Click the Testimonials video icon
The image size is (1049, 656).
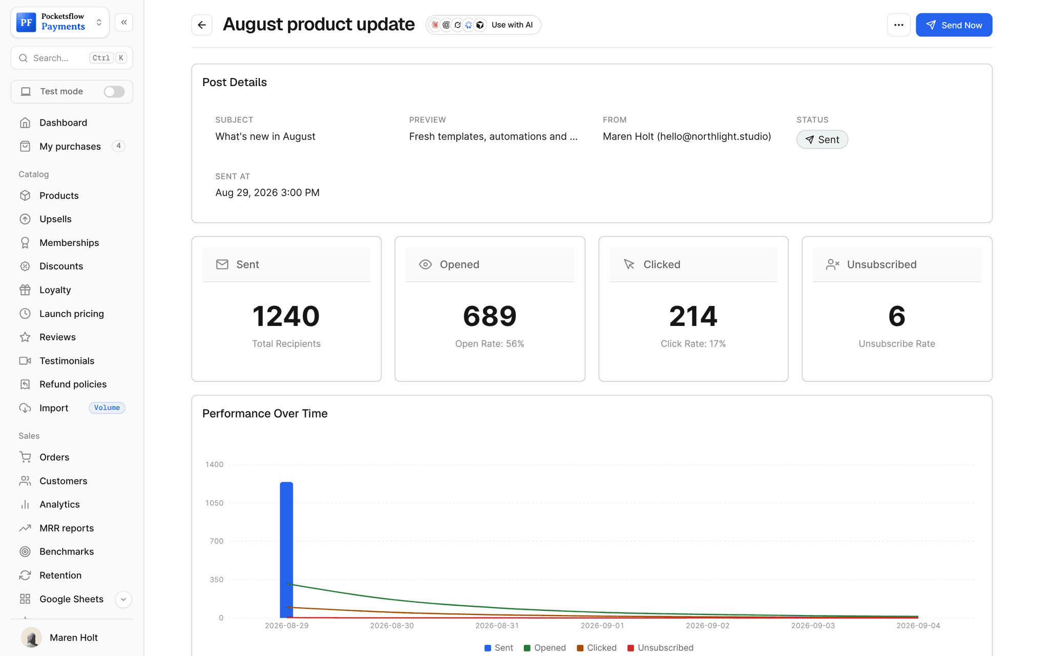(25, 360)
